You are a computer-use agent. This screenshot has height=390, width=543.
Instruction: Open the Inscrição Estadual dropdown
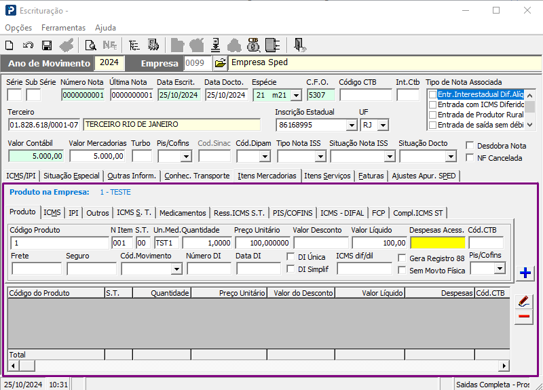click(351, 125)
